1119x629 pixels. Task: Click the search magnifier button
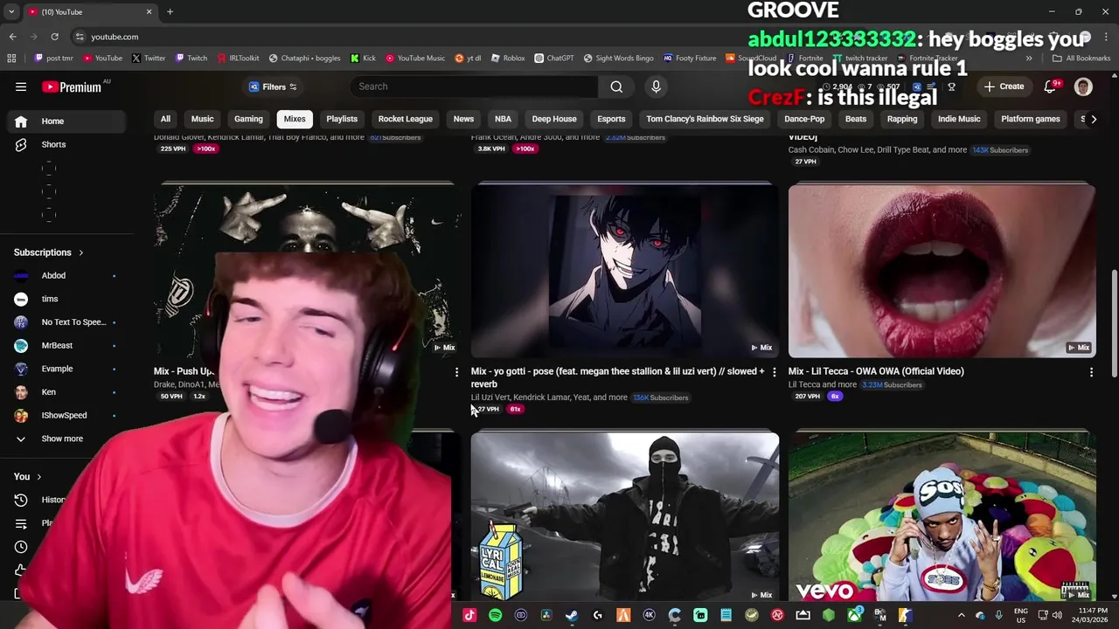(x=616, y=86)
